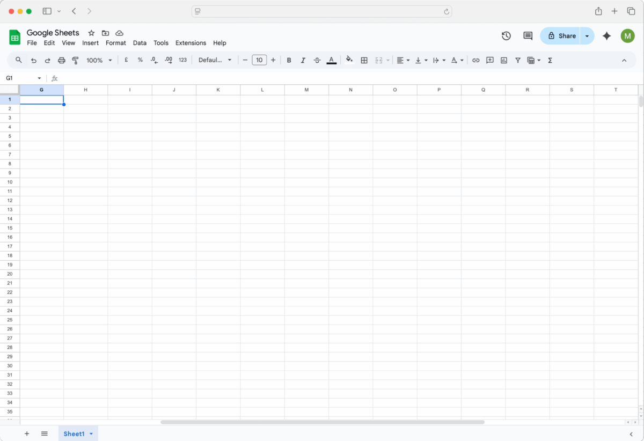Viewport: 644px width, 441px height.
Task: Decrease decimal places
Action: pyautogui.click(x=154, y=60)
